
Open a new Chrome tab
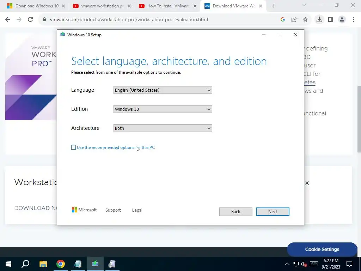pos(274,6)
